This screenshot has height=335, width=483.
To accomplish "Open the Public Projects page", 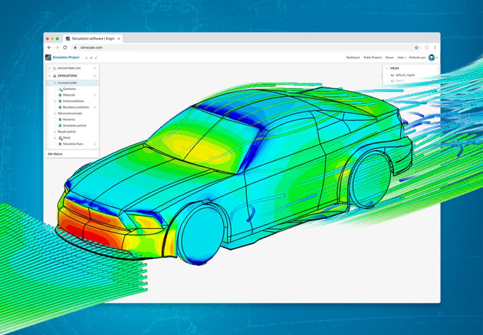I will click(x=373, y=58).
